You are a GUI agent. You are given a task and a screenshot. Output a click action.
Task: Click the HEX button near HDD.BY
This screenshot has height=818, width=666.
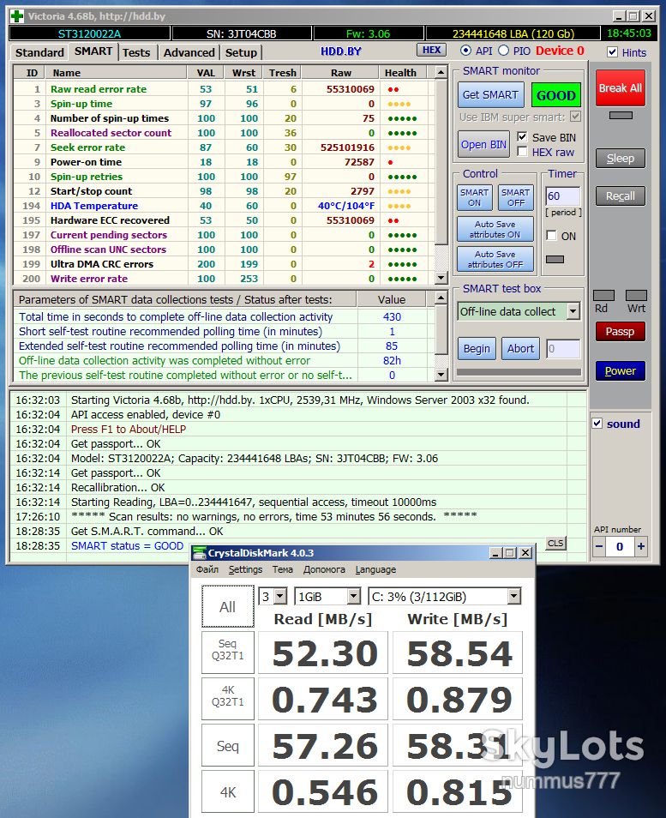pyautogui.click(x=431, y=50)
